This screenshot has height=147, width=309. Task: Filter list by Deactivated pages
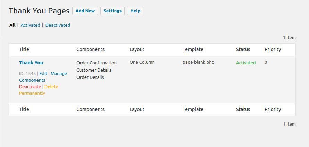click(58, 25)
